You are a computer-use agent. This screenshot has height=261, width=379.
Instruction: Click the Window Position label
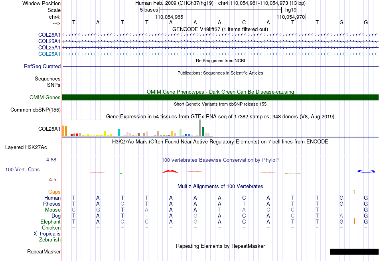click(x=41, y=3)
